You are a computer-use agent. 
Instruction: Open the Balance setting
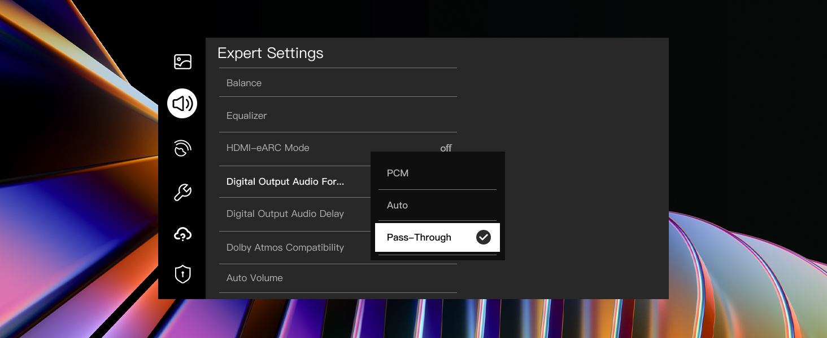coord(338,83)
